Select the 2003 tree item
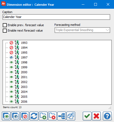 coord(24,87)
